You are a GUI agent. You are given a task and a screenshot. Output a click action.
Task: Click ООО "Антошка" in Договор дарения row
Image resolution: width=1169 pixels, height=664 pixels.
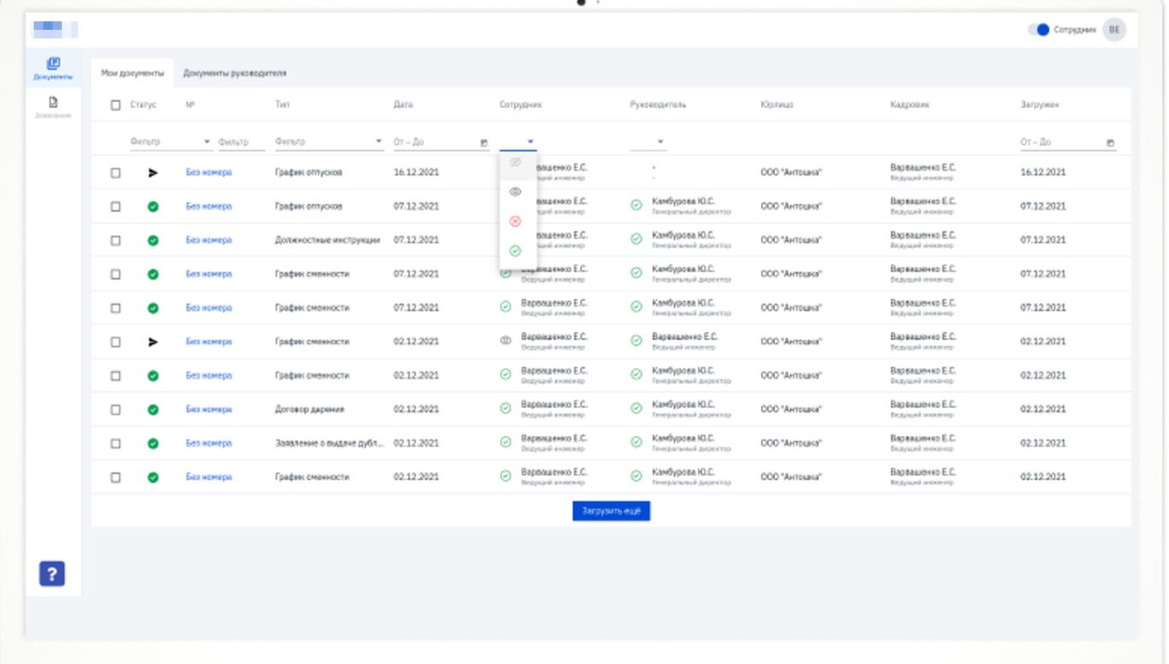coord(791,409)
